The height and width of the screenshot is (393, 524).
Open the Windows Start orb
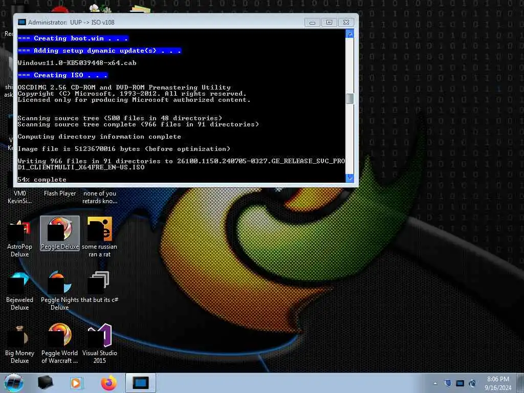13,383
